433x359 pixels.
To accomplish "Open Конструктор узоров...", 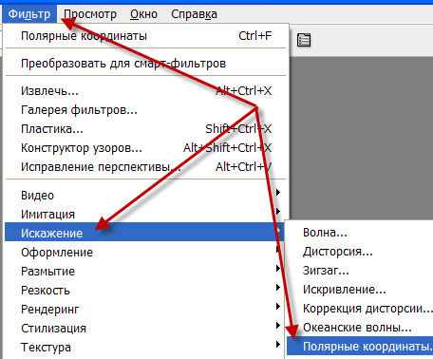I will (146, 148).
